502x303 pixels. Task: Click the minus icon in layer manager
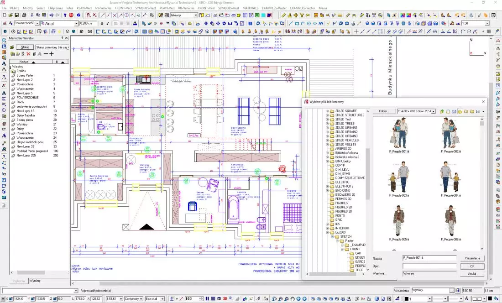[x=46, y=54]
